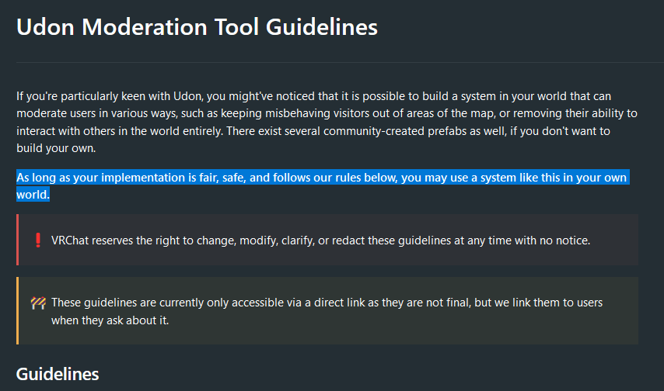The height and width of the screenshot is (391, 664).
Task: Click the words "build your own."
Action: point(56,148)
